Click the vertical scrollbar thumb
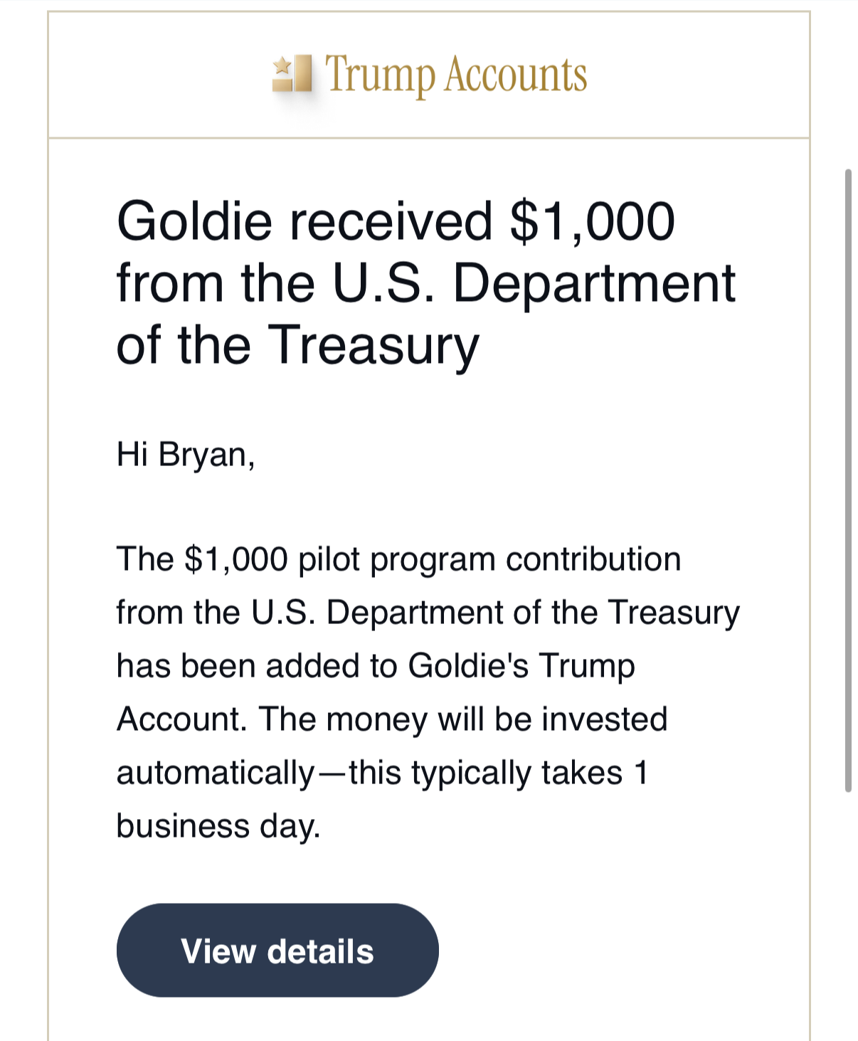This screenshot has height=1041, width=858. click(x=848, y=480)
